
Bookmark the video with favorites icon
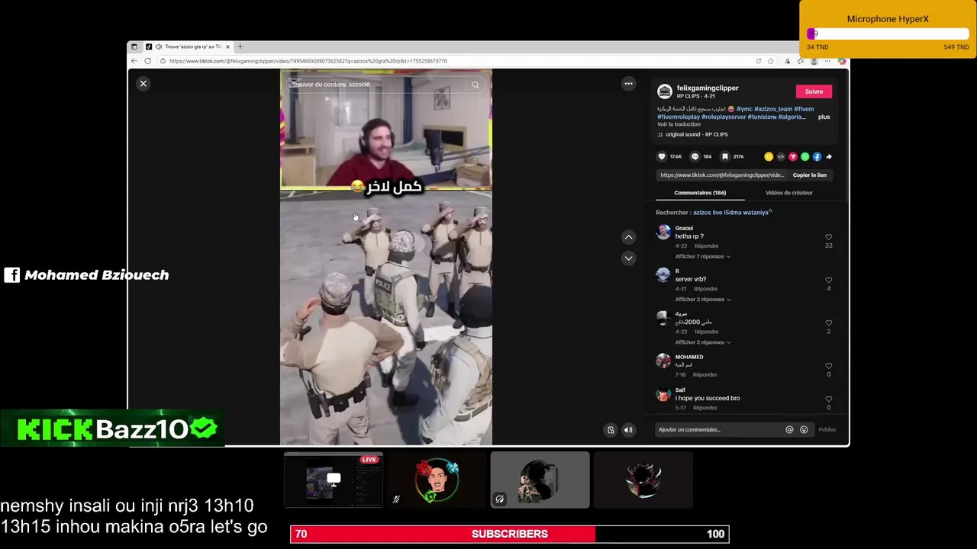tap(725, 156)
